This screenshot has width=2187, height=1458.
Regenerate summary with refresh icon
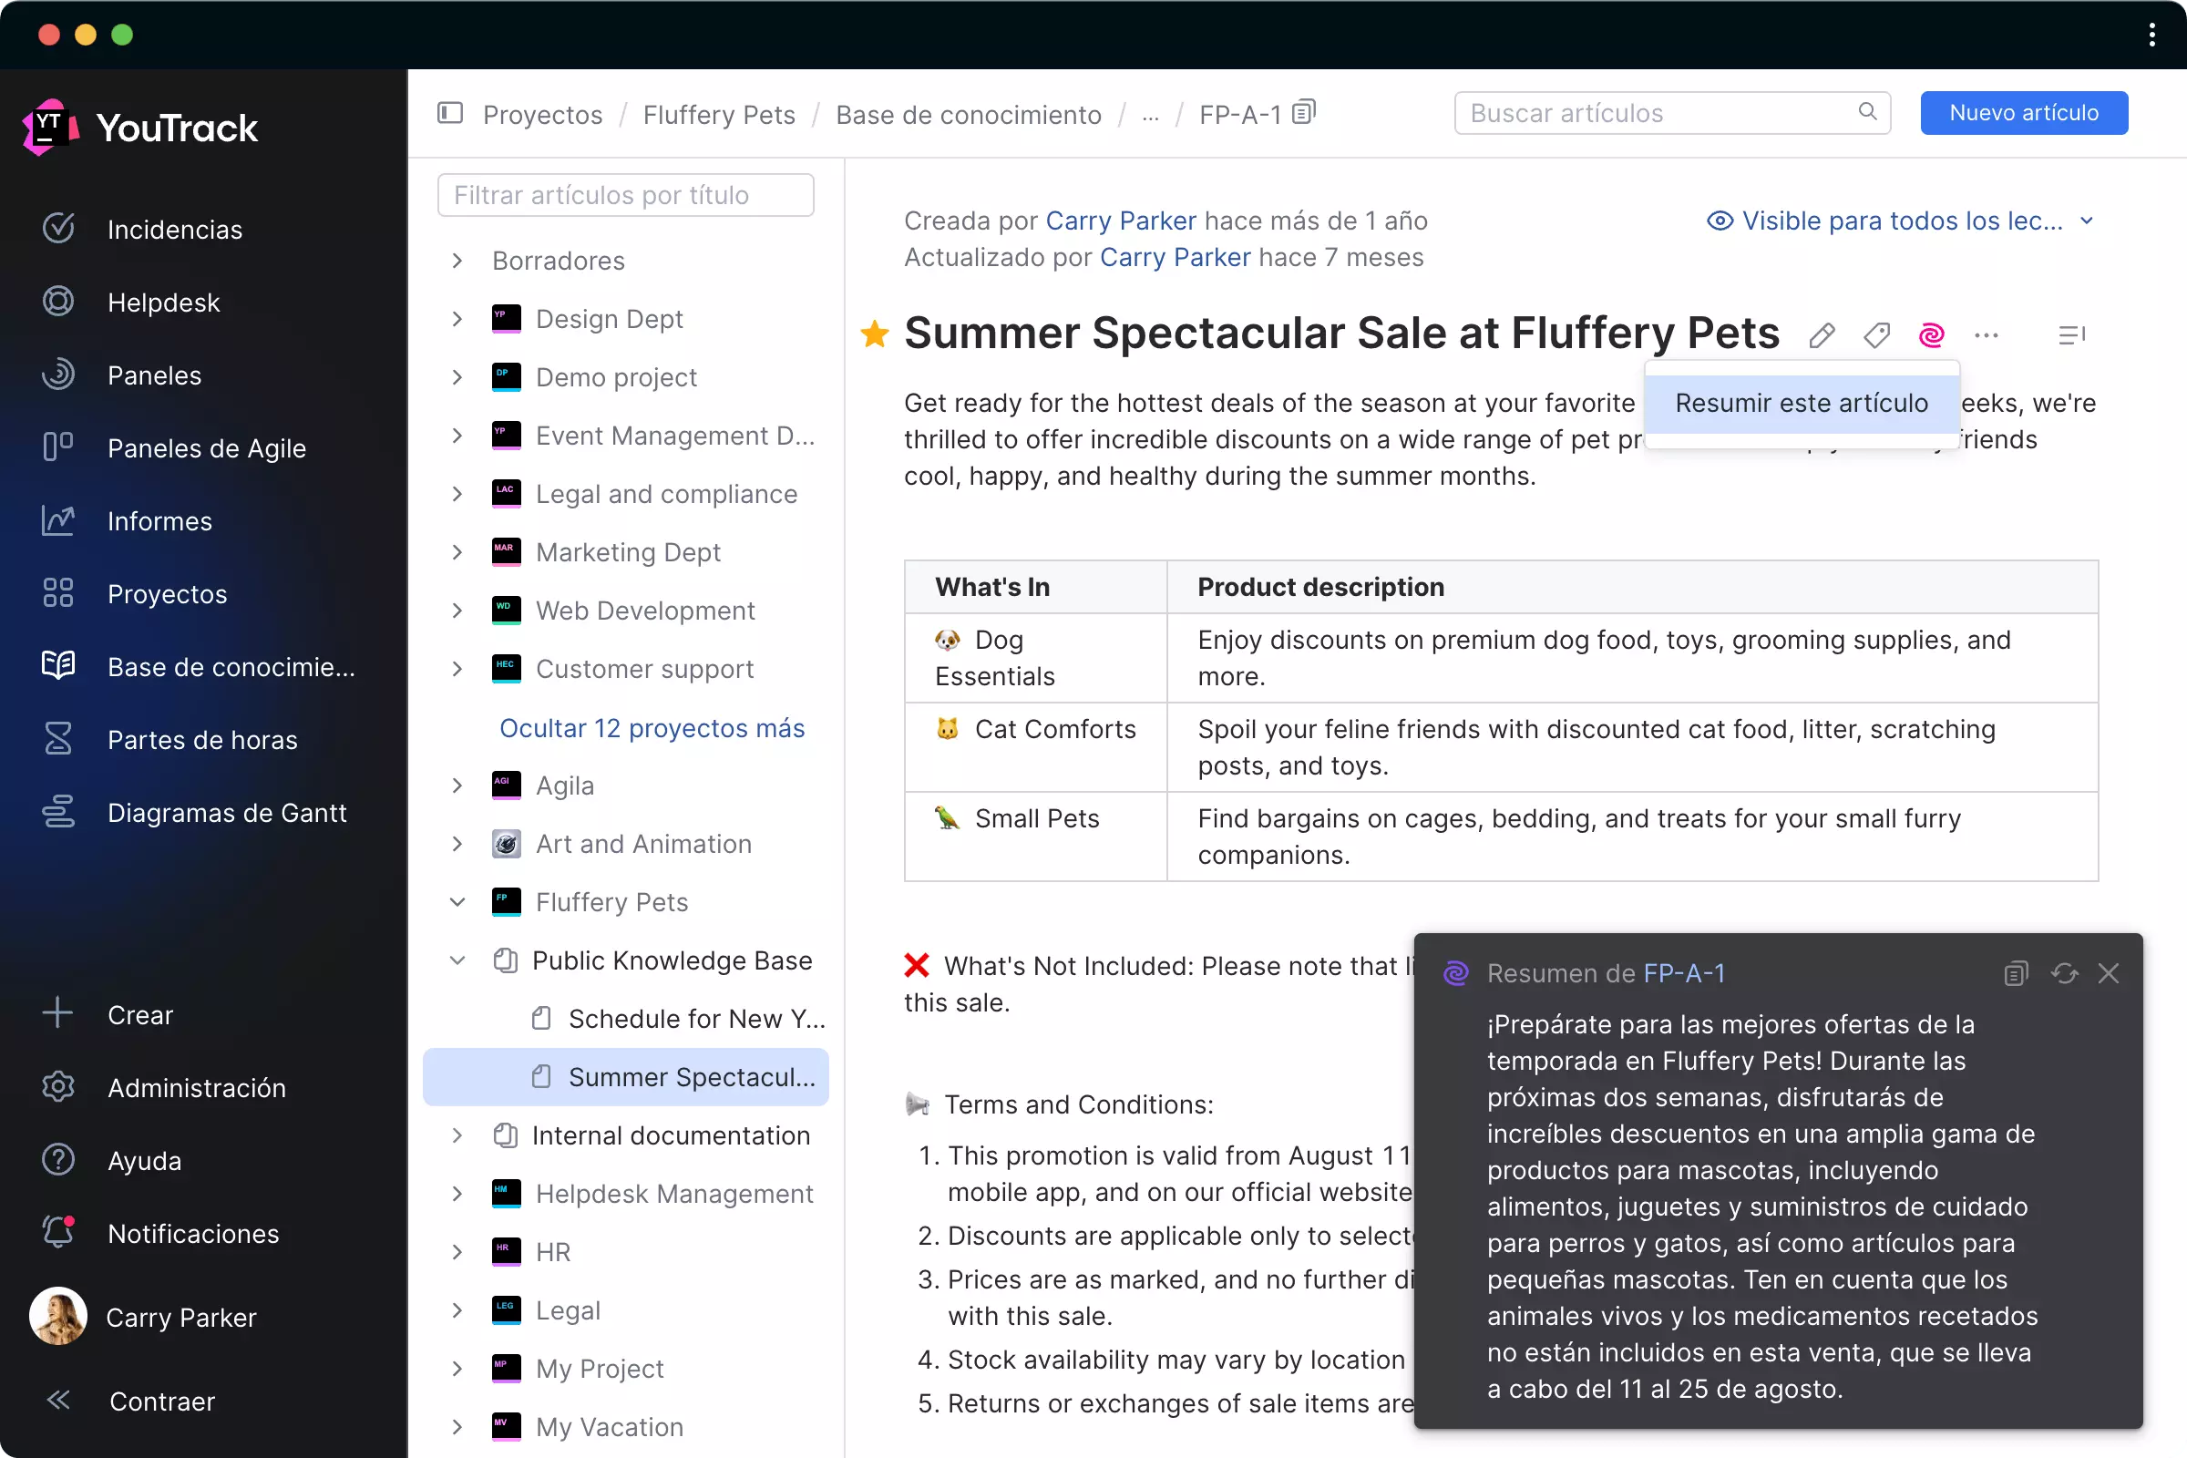pyautogui.click(x=2064, y=973)
